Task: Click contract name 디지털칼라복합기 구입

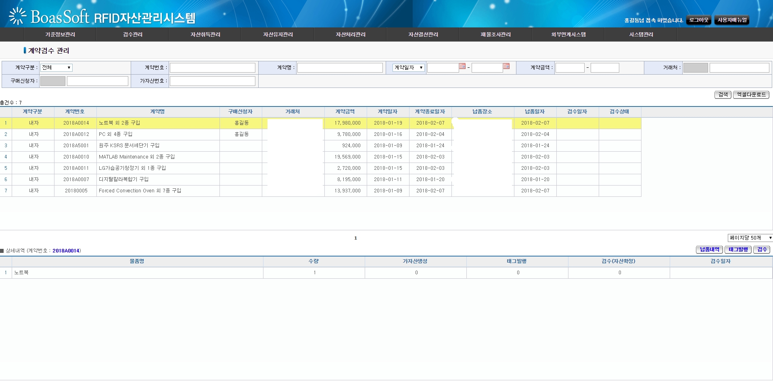Action: (124, 179)
